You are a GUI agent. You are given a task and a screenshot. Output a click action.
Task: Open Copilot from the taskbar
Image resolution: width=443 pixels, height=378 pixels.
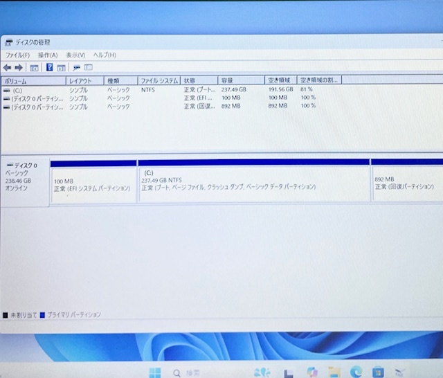pyautogui.click(x=312, y=372)
